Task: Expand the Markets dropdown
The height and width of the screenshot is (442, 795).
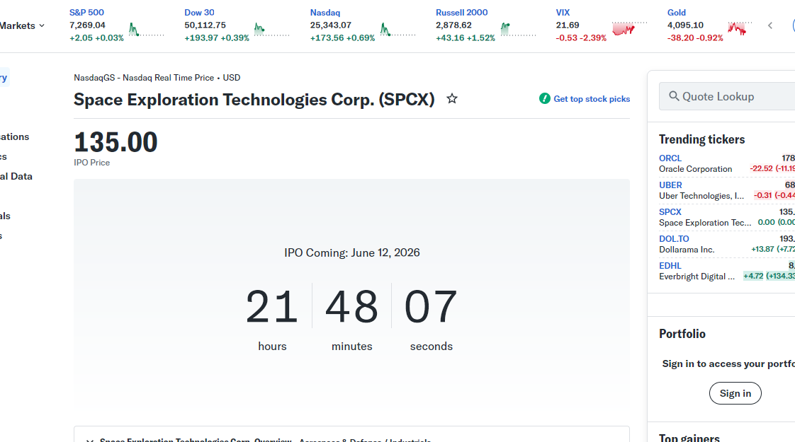Action: (x=22, y=25)
